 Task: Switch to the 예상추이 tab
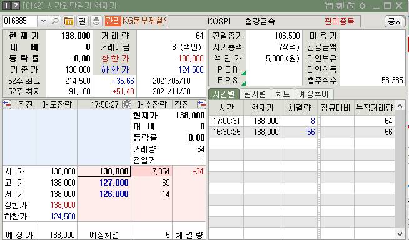click(x=313, y=94)
